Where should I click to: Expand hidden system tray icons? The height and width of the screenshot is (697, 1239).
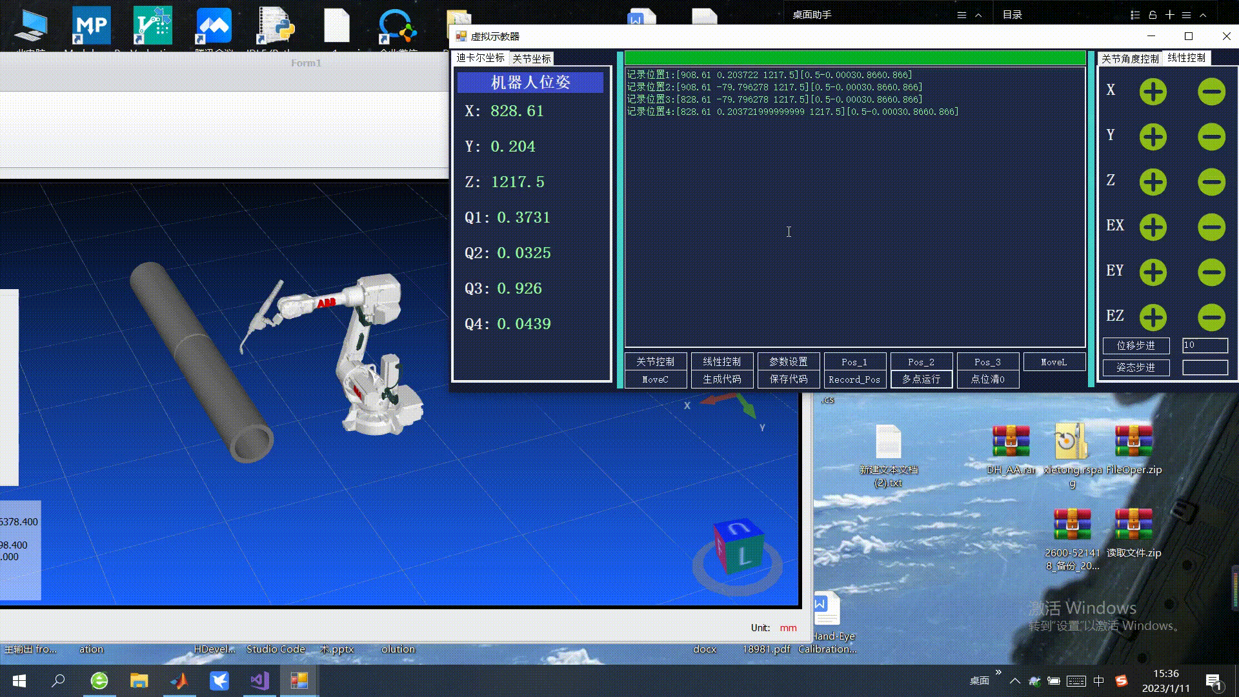1014,681
